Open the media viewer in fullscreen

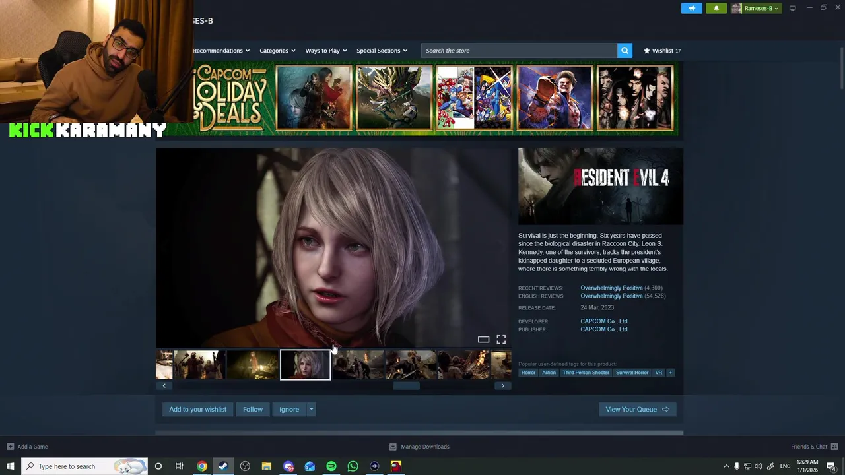[x=501, y=340]
